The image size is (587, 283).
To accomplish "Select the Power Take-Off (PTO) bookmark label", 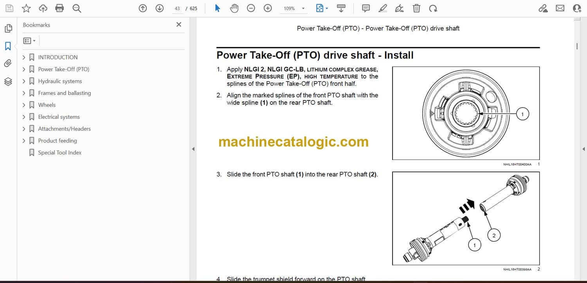I will pos(64,69).
